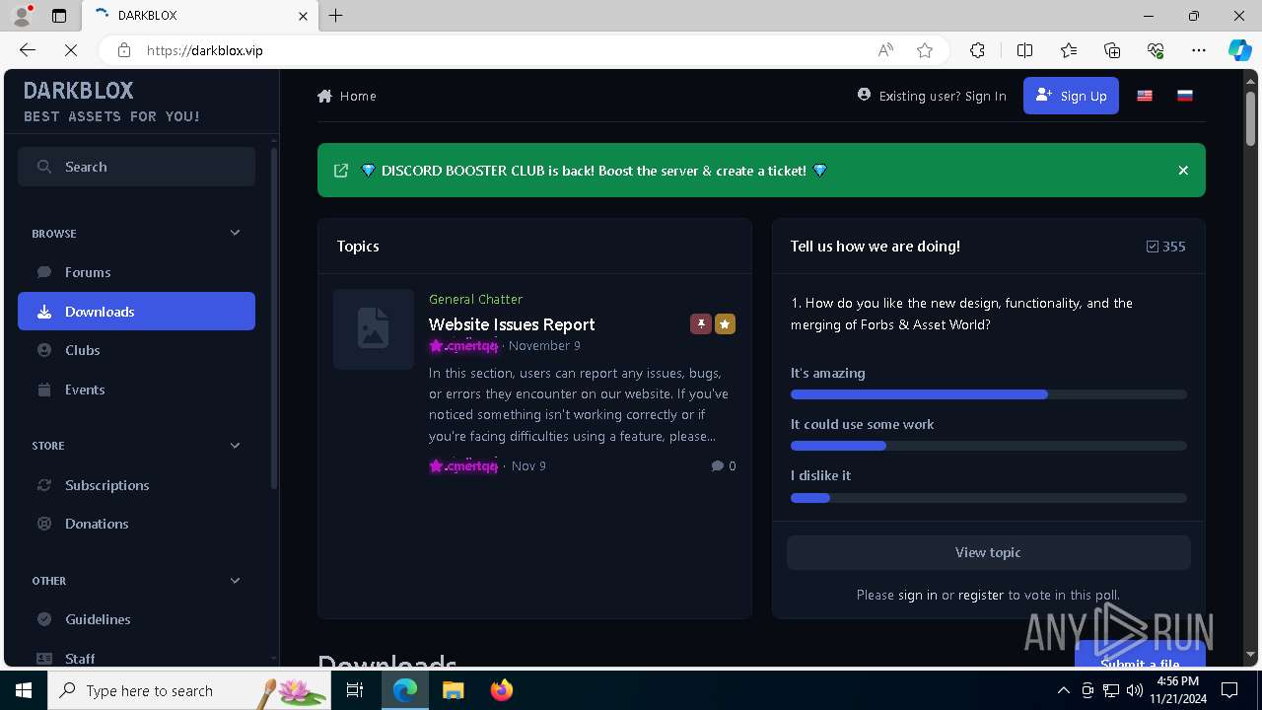Launch the Copilot sidebar icon
Screen dimensions: 1262x710
pos(1239,50)
